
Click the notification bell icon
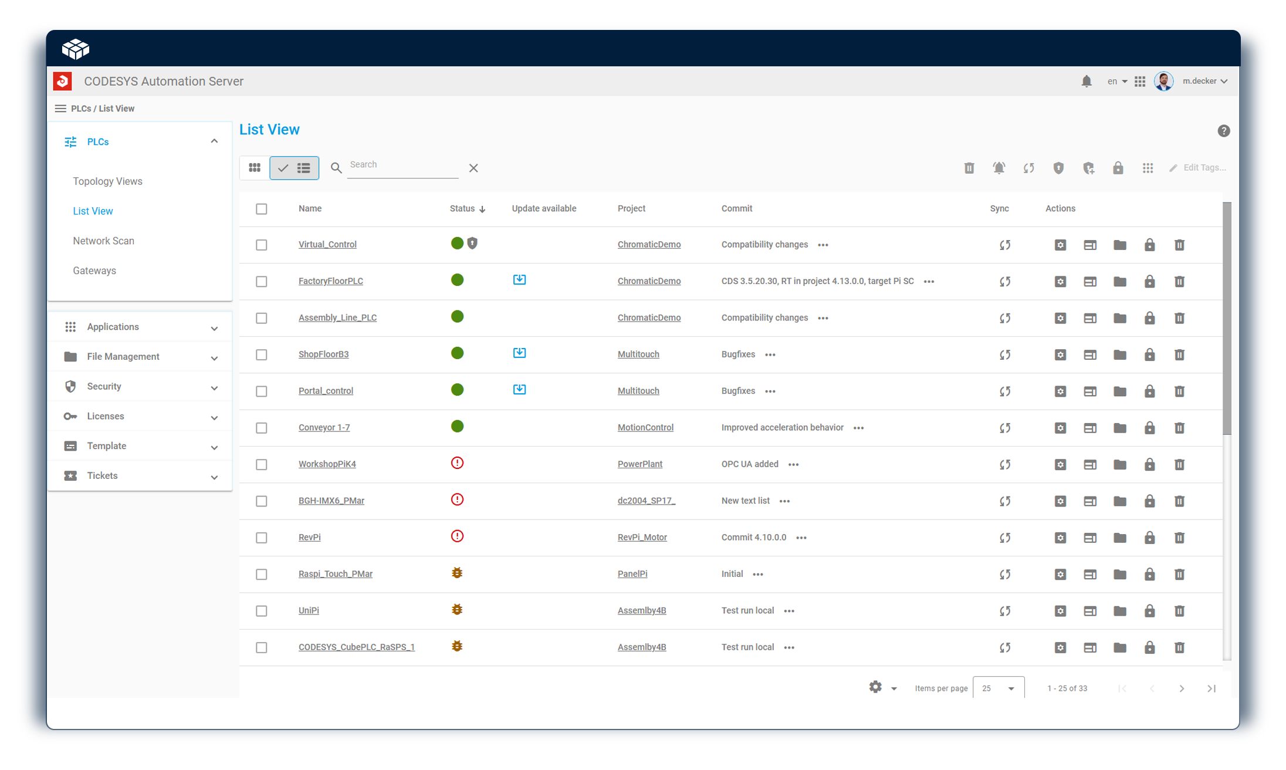coord(1086,82)
